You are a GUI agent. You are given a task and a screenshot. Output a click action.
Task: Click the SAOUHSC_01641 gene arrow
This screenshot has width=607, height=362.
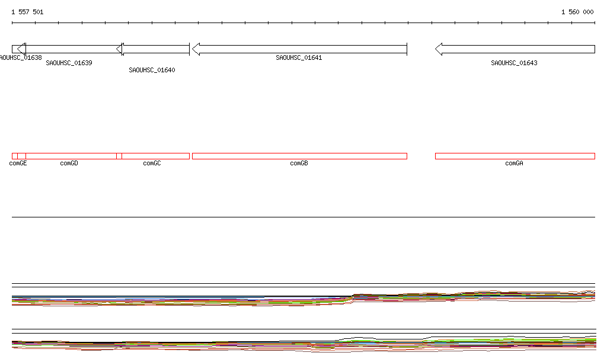[x=299, y=49]
